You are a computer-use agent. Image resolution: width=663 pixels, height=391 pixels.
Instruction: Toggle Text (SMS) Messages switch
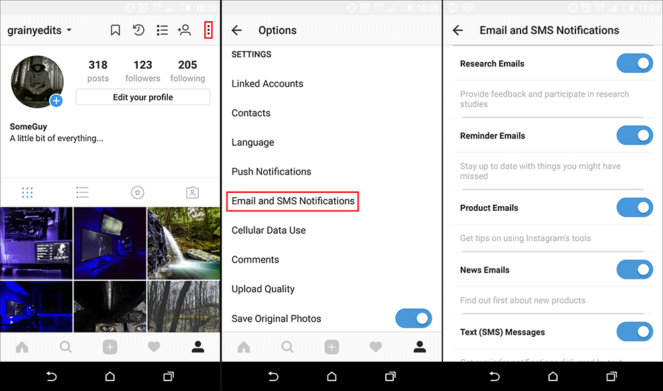pos(634,332)
